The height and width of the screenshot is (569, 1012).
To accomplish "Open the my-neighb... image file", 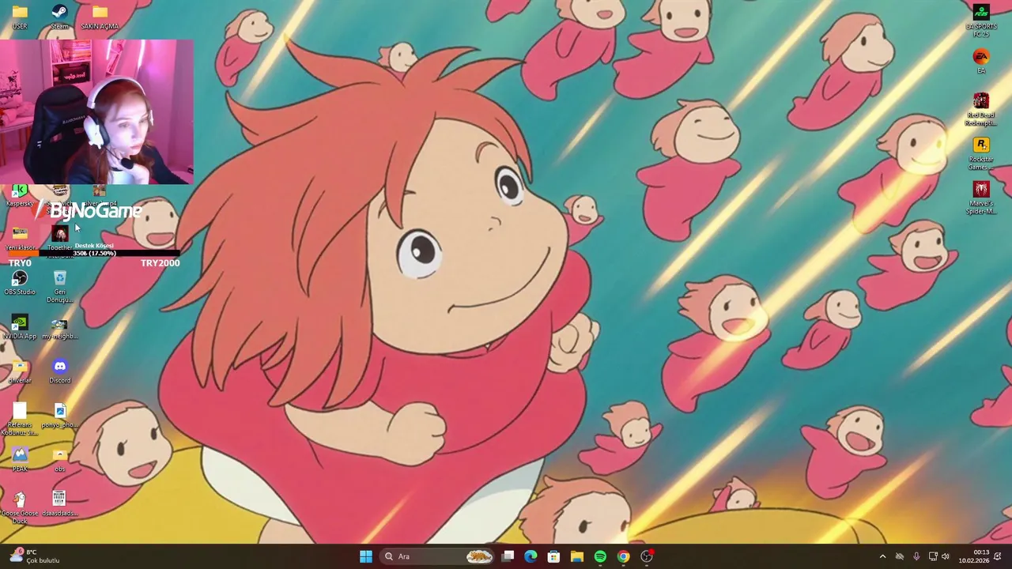I will (x=59, y=327).
